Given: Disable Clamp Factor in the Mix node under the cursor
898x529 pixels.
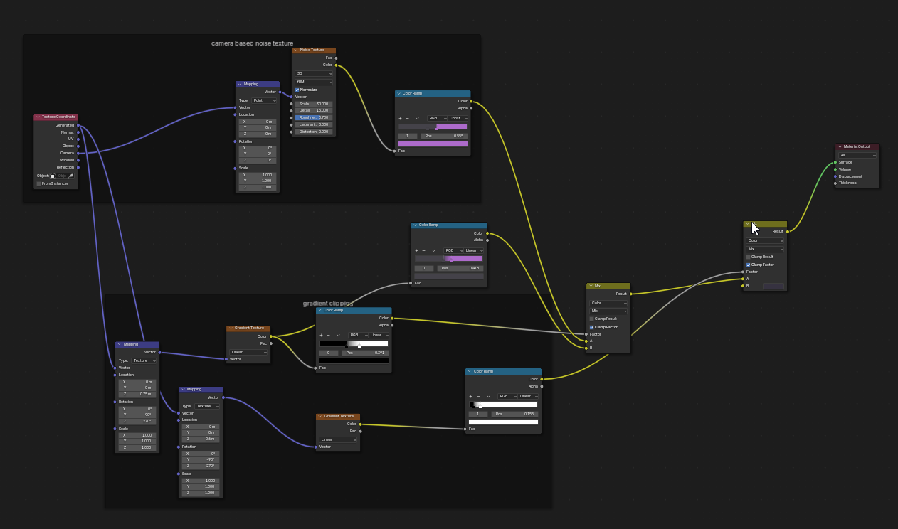Looking at the screenshot, I should pos(749,264).
